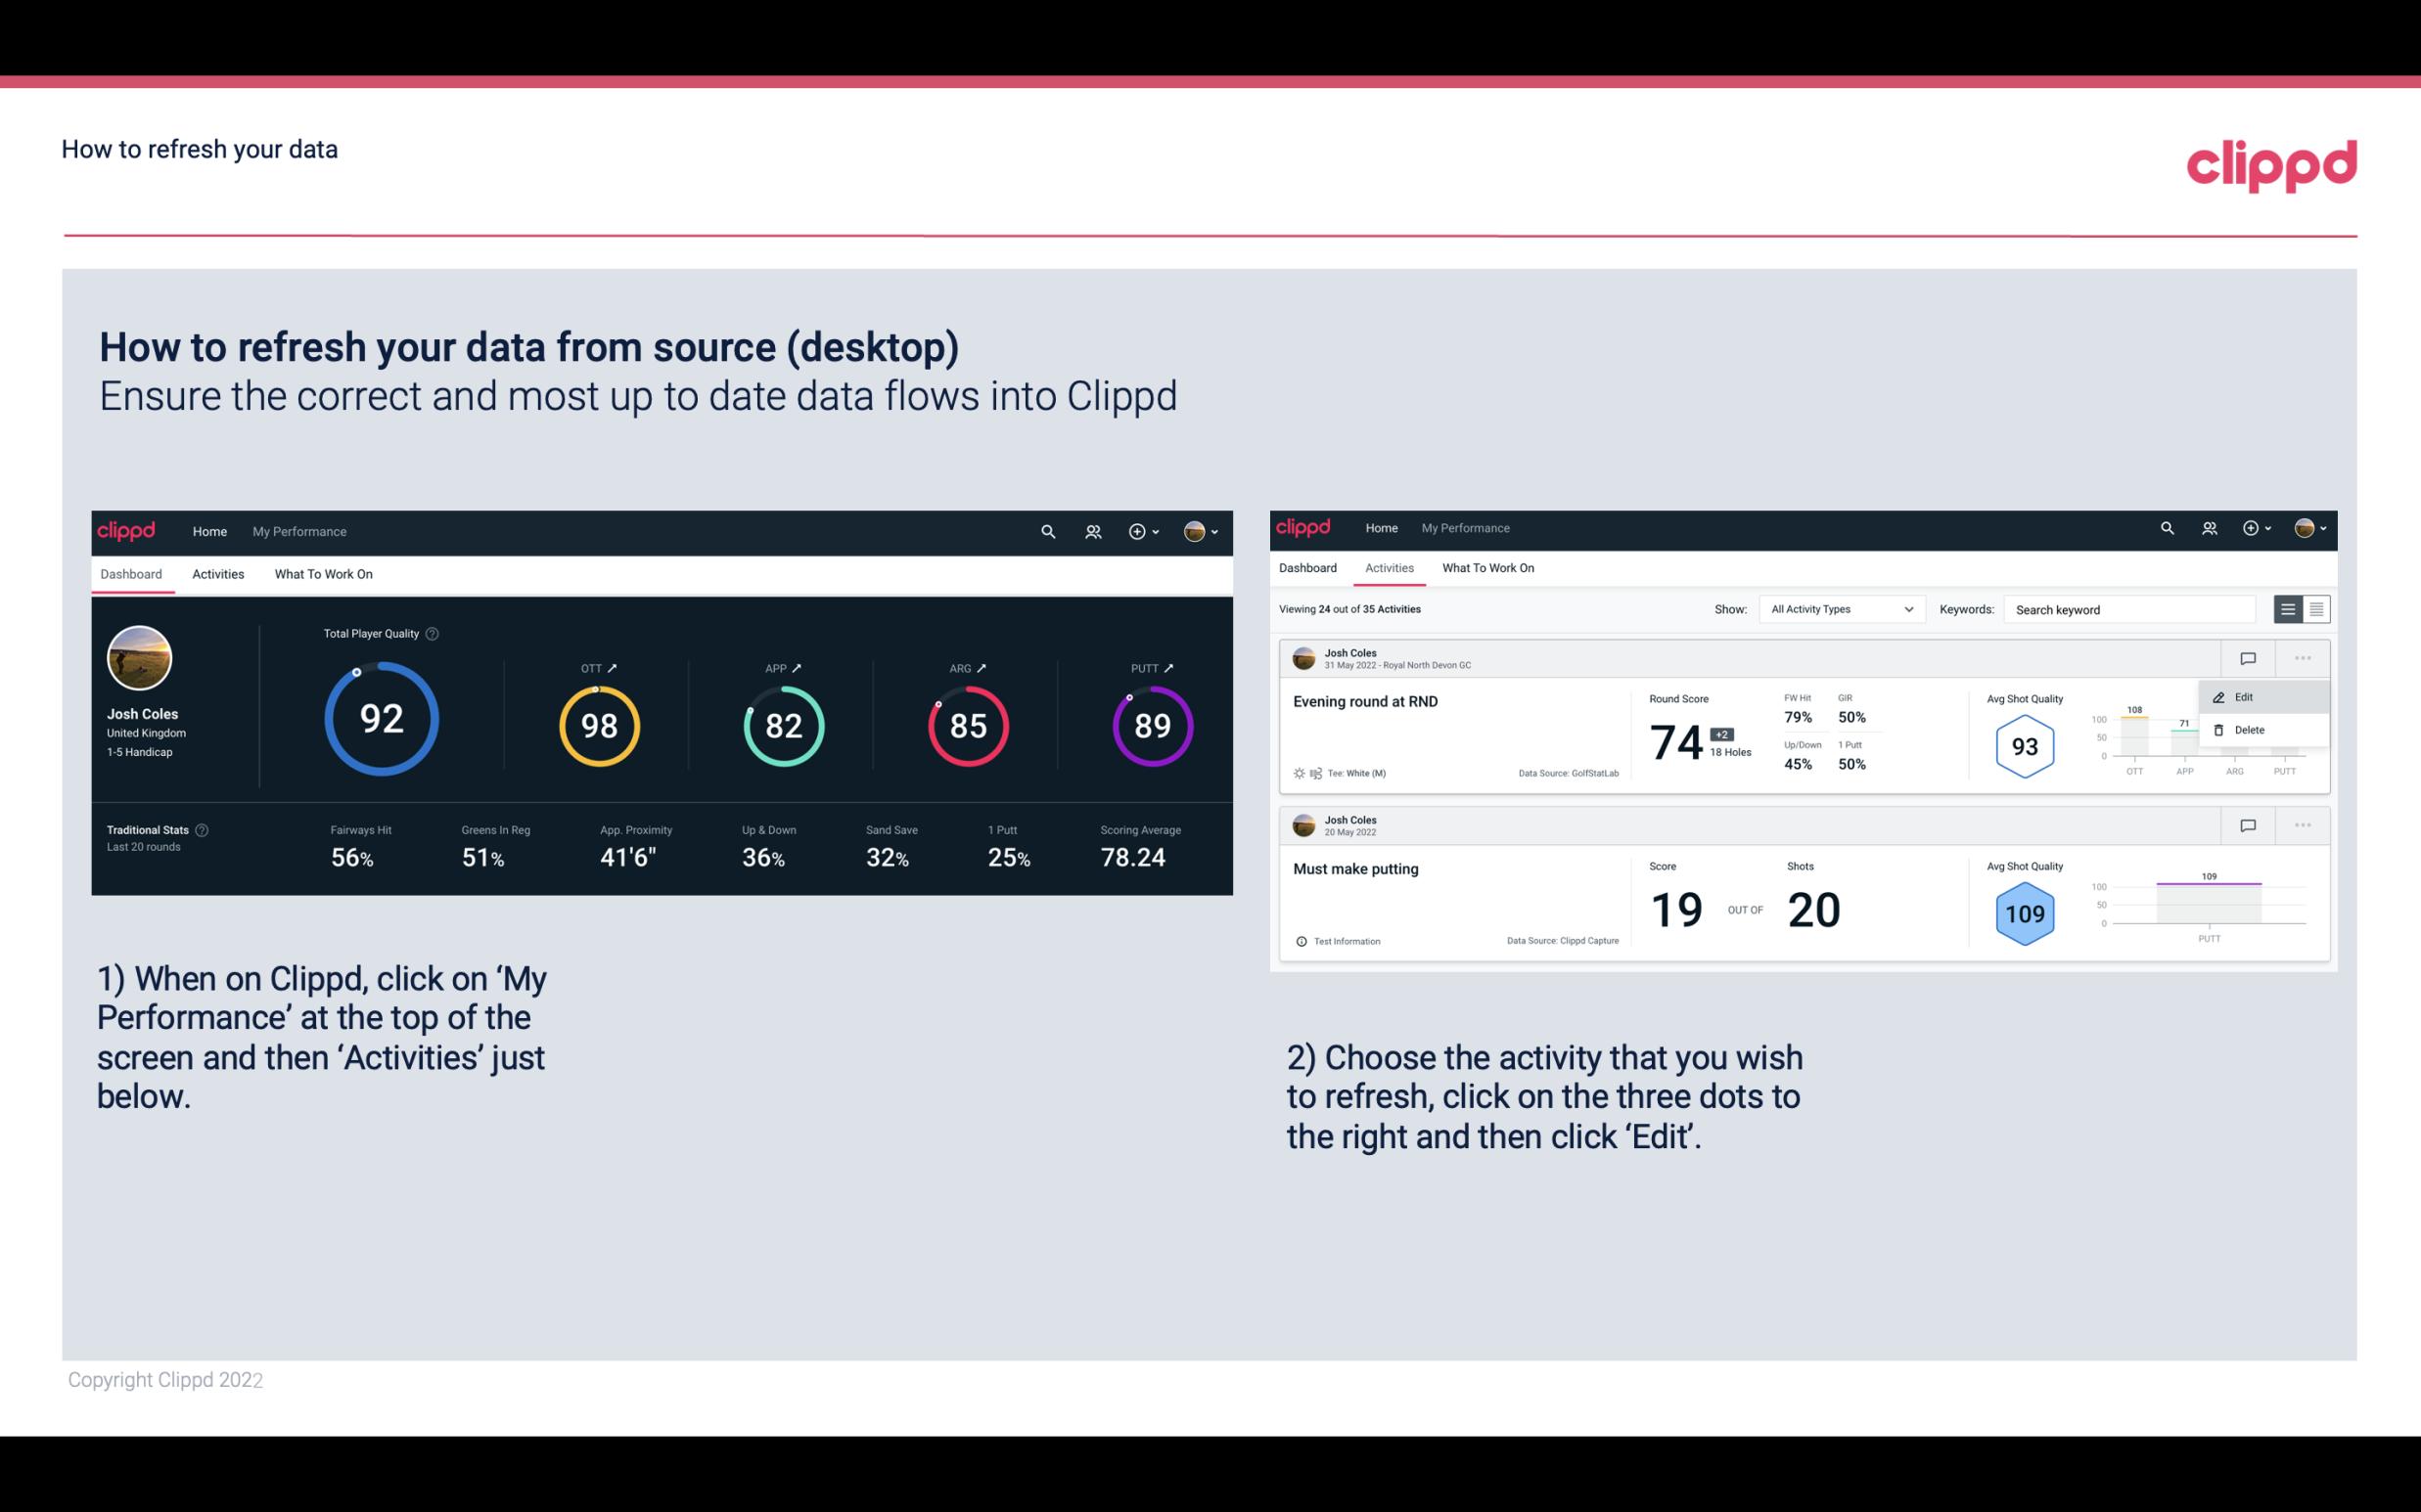Toggle the Dashboard tab view
The image size is (2421, 1512).
point(131,573)
